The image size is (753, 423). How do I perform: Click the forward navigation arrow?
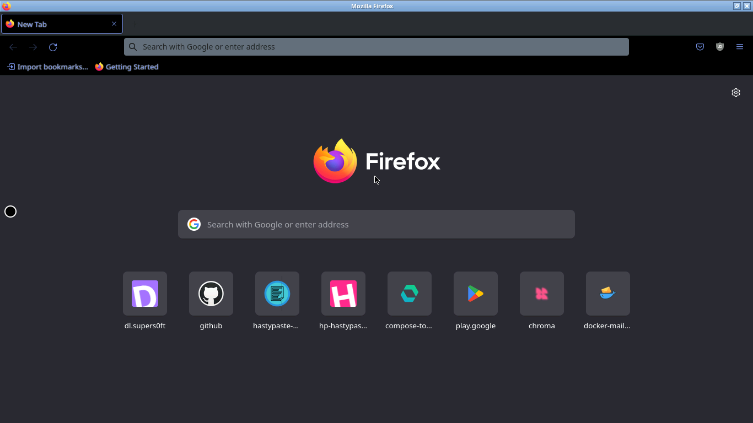click(x=33, y=47)
